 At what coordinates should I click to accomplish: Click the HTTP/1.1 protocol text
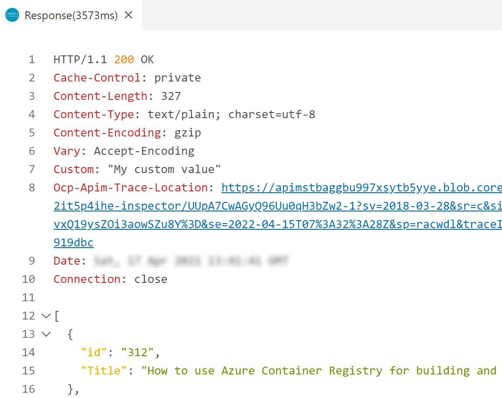[80, 60]
